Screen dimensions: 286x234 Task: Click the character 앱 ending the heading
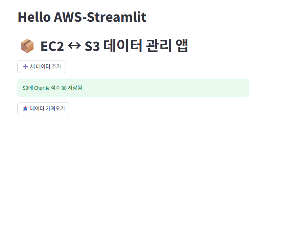pos(182,46)
